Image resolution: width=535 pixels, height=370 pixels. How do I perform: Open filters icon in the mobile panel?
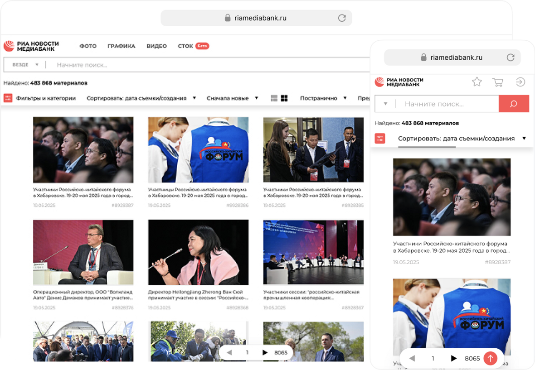(x=379, y=138)
